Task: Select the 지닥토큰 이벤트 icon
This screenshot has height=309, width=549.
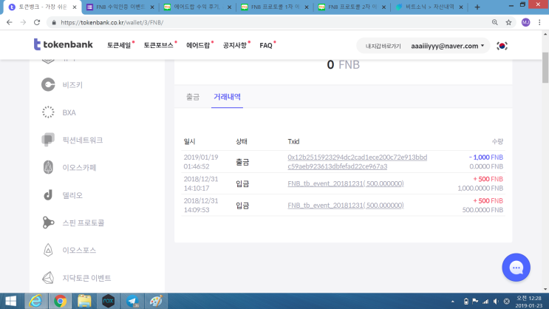Action: (x=48, y=278)
